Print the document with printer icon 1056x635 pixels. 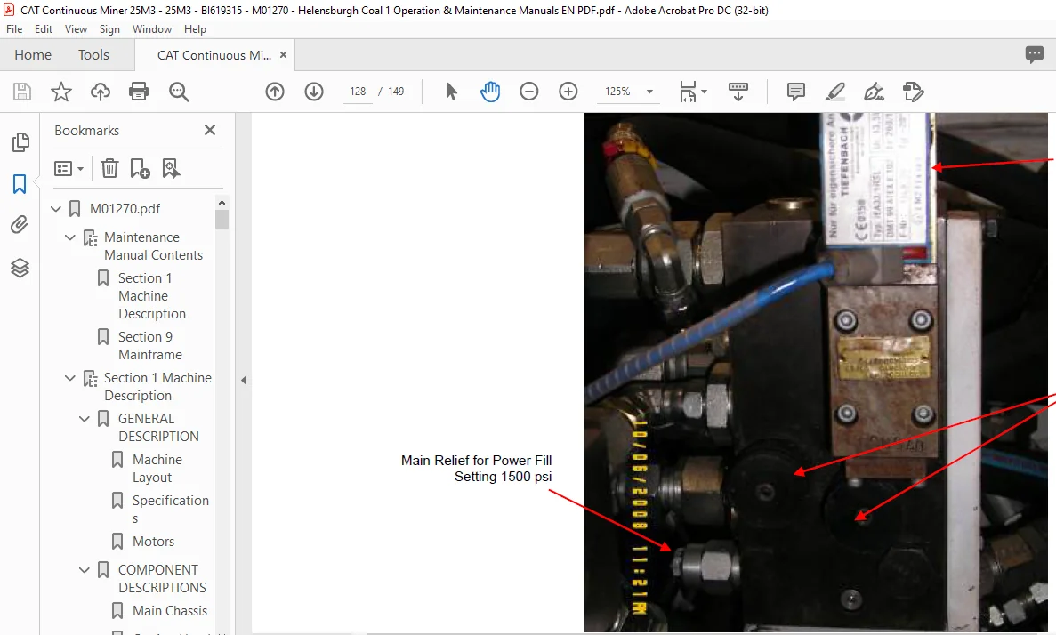pyautogui.click(x=139, y=92)
